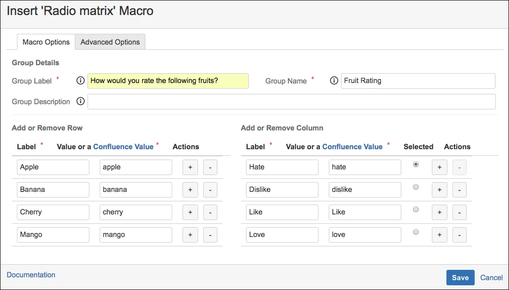The height and width of the screenshot is (290, 509).
Task: Edit the Like column label field
Action: tap(282, 212)
